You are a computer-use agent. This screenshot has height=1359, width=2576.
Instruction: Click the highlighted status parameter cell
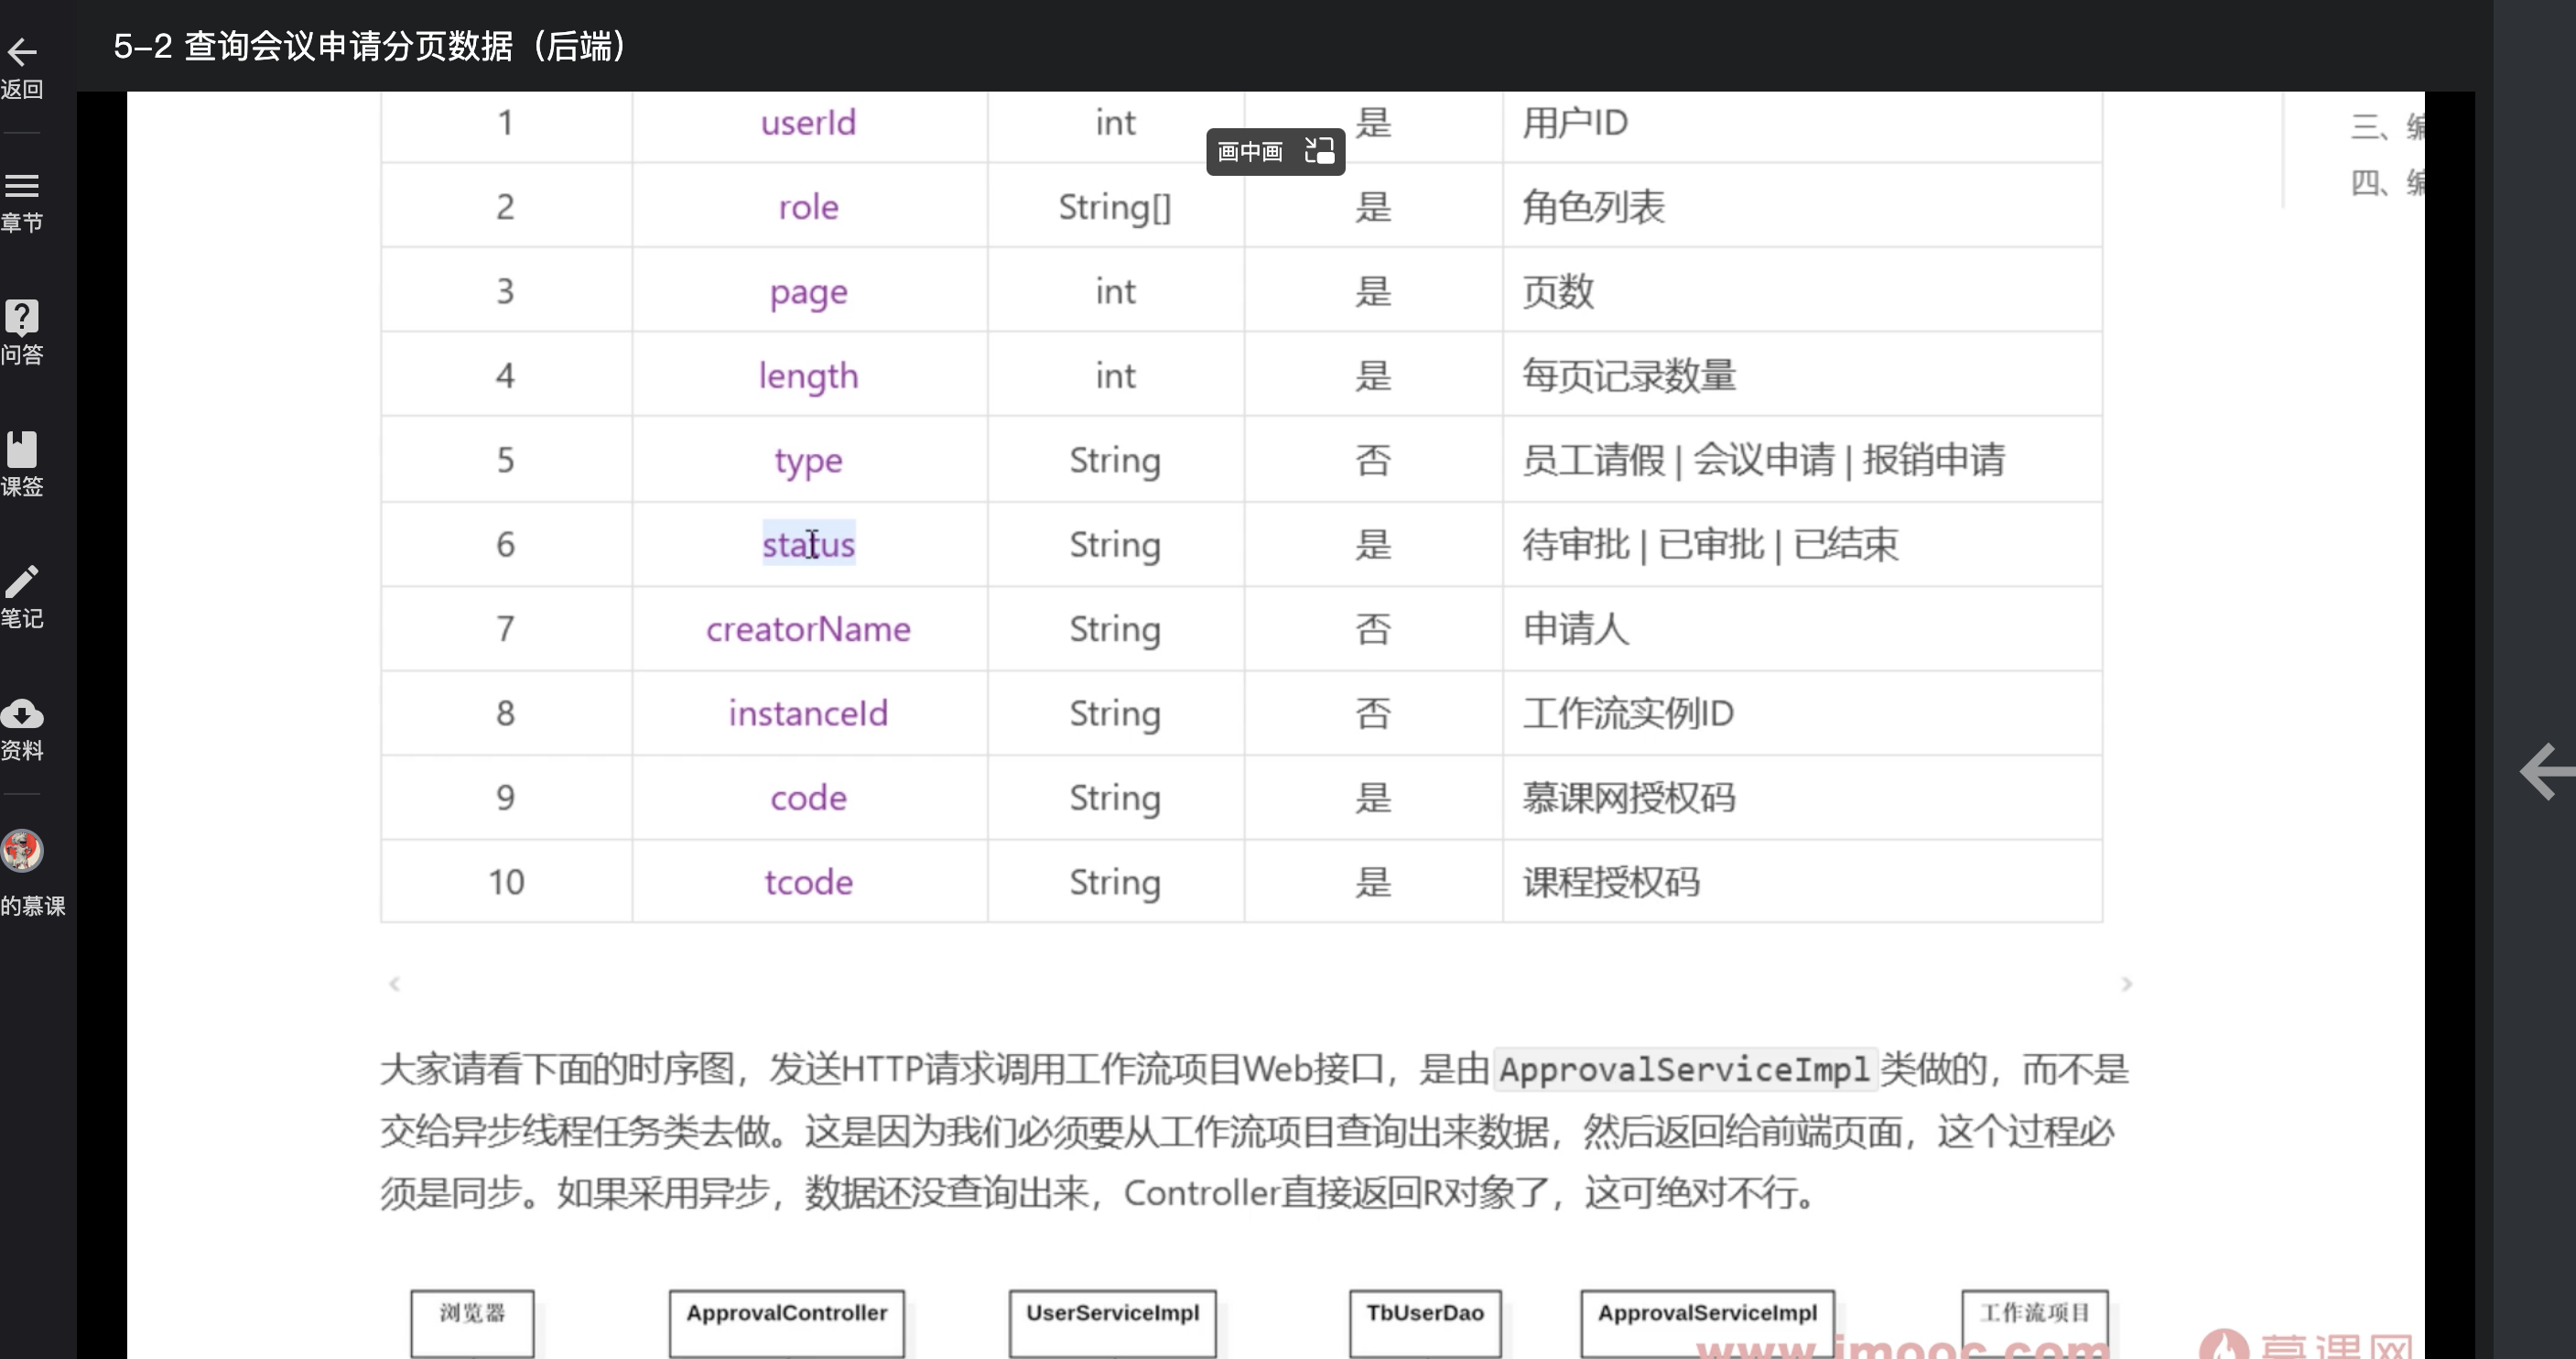(x=808, y=544)
